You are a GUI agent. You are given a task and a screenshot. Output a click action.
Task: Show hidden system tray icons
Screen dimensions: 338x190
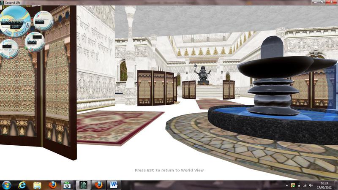pyautogui.click(x=287, y=185)
